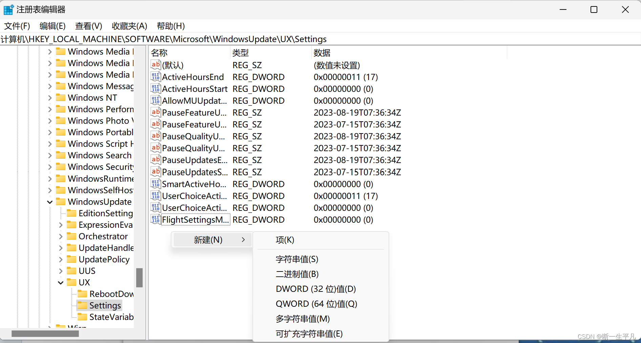Click the UpdateHandle folder icon
The image size is (641, 343).
pyautogui.click(x=71, y=247)
